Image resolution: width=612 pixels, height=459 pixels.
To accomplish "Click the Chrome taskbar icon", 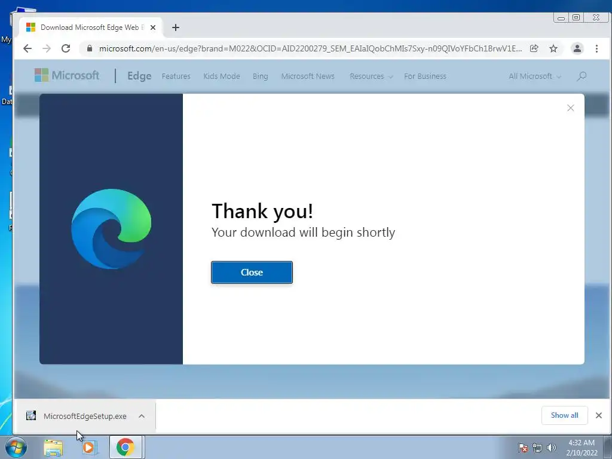I will 126,447.
